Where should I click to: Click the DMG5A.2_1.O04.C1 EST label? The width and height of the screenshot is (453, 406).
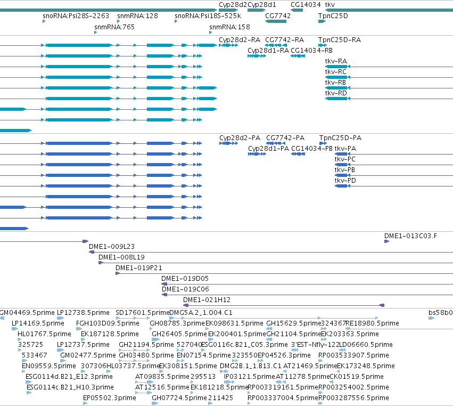click(201, 313)
